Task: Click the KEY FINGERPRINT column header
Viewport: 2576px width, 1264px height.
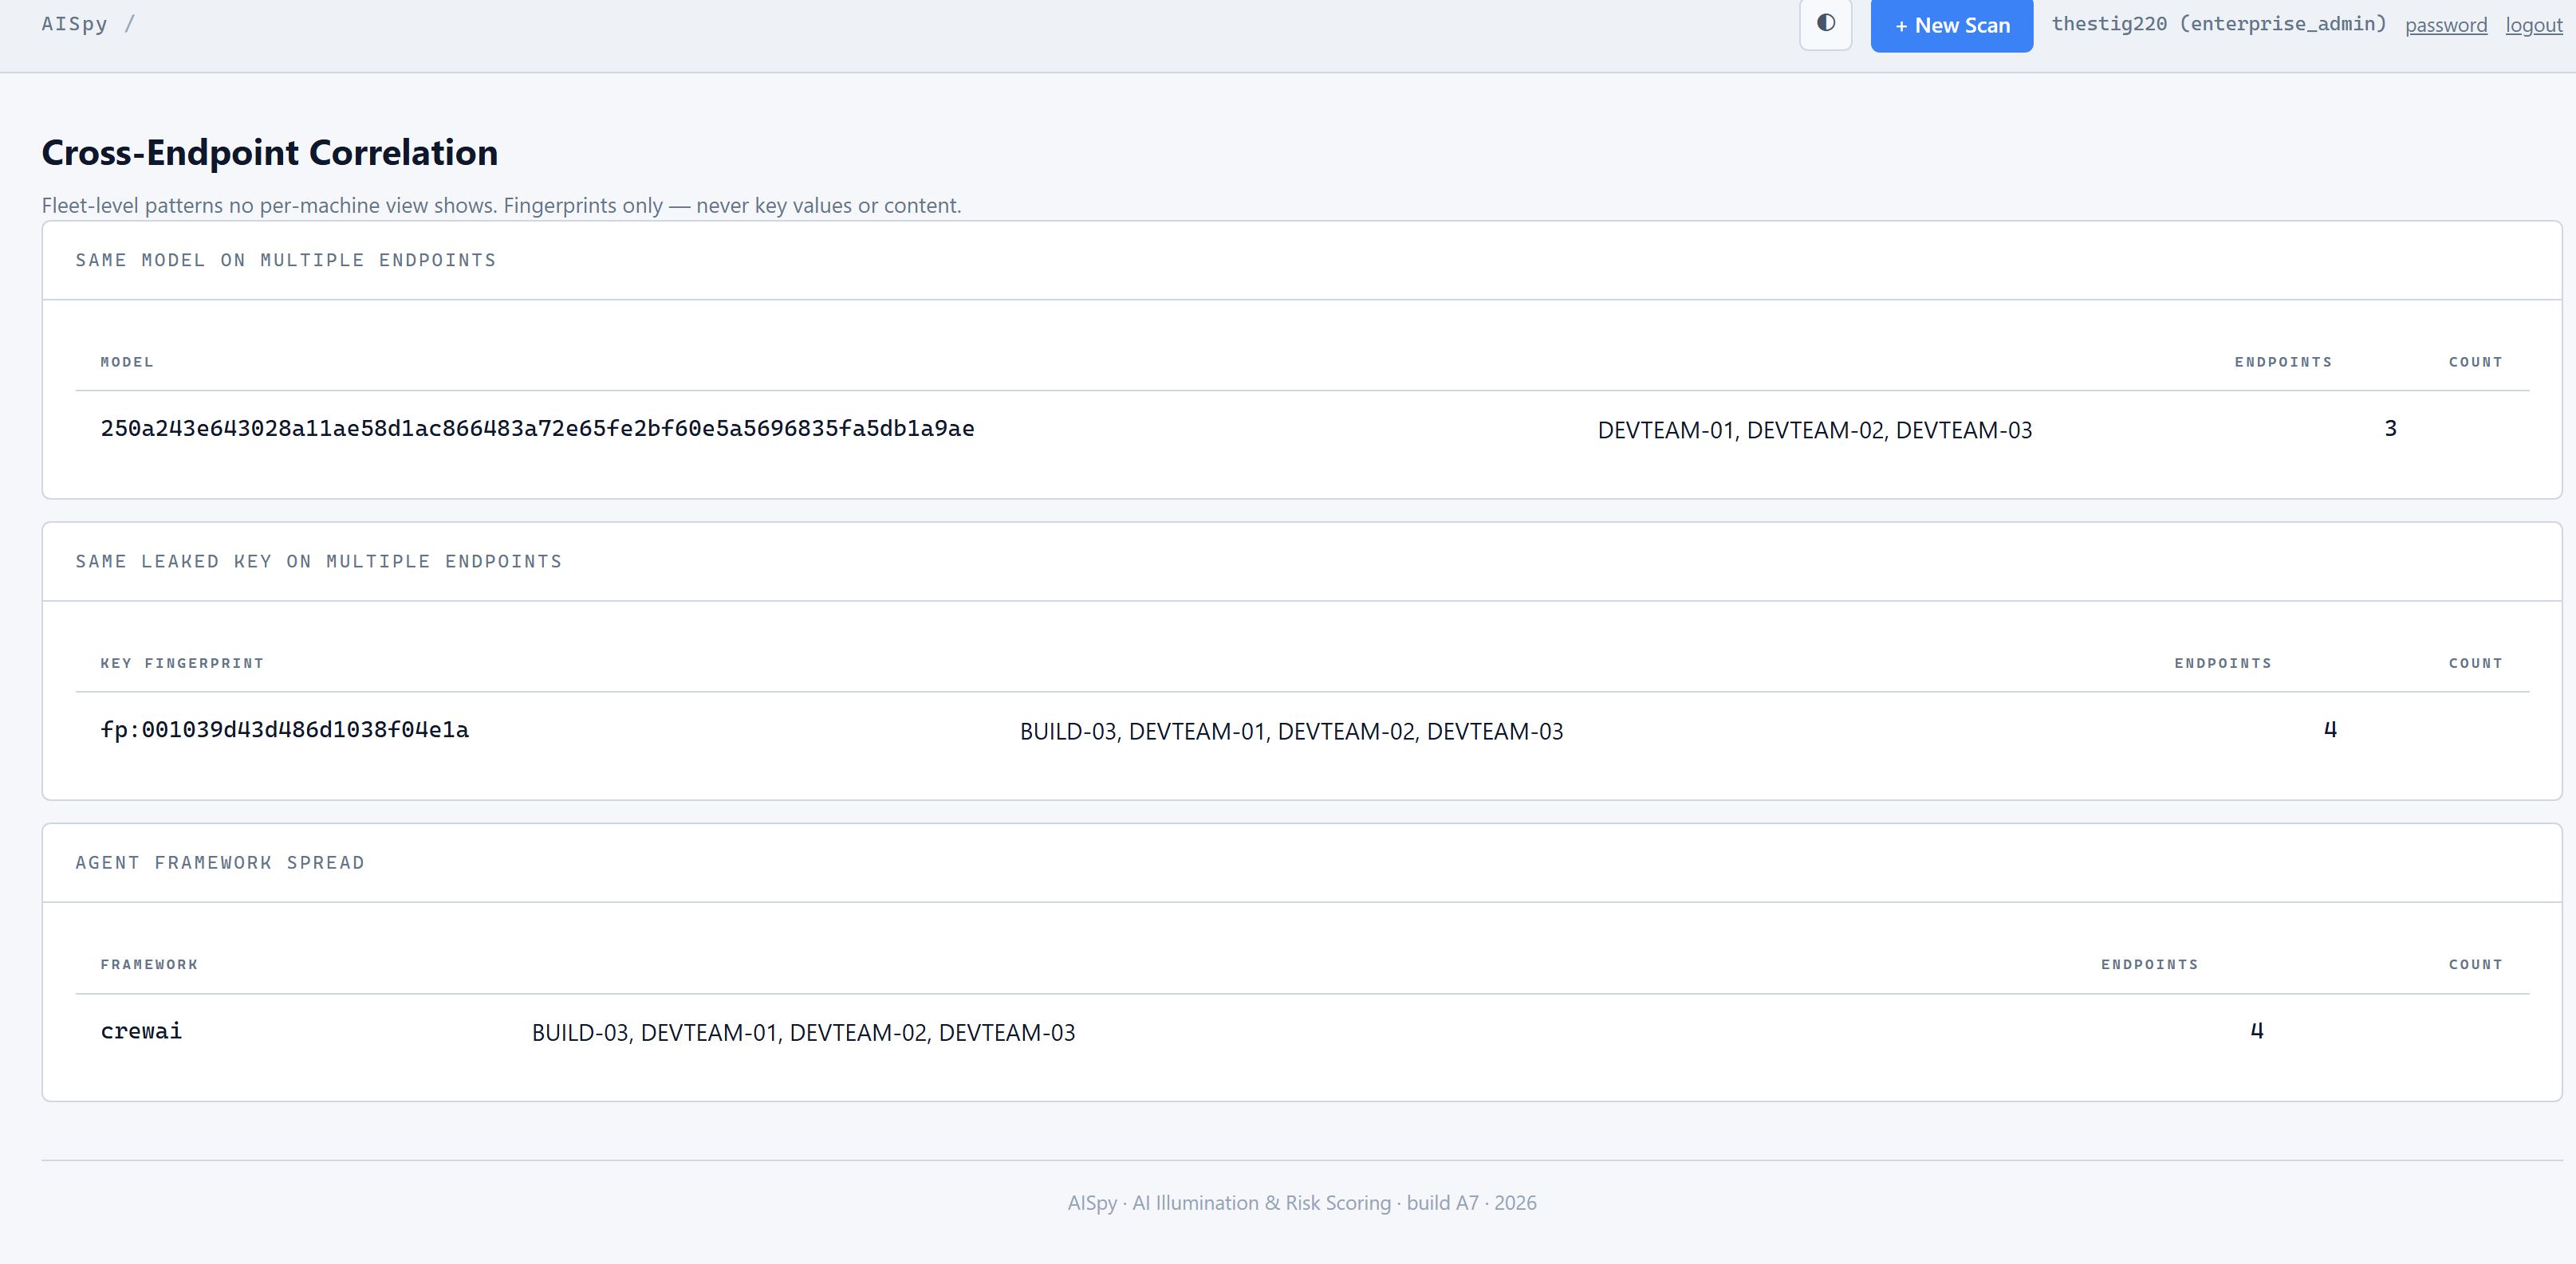Action: coord(182,663)
